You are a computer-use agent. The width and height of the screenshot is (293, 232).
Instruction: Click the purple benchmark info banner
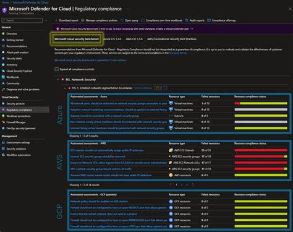coord(173,29)
